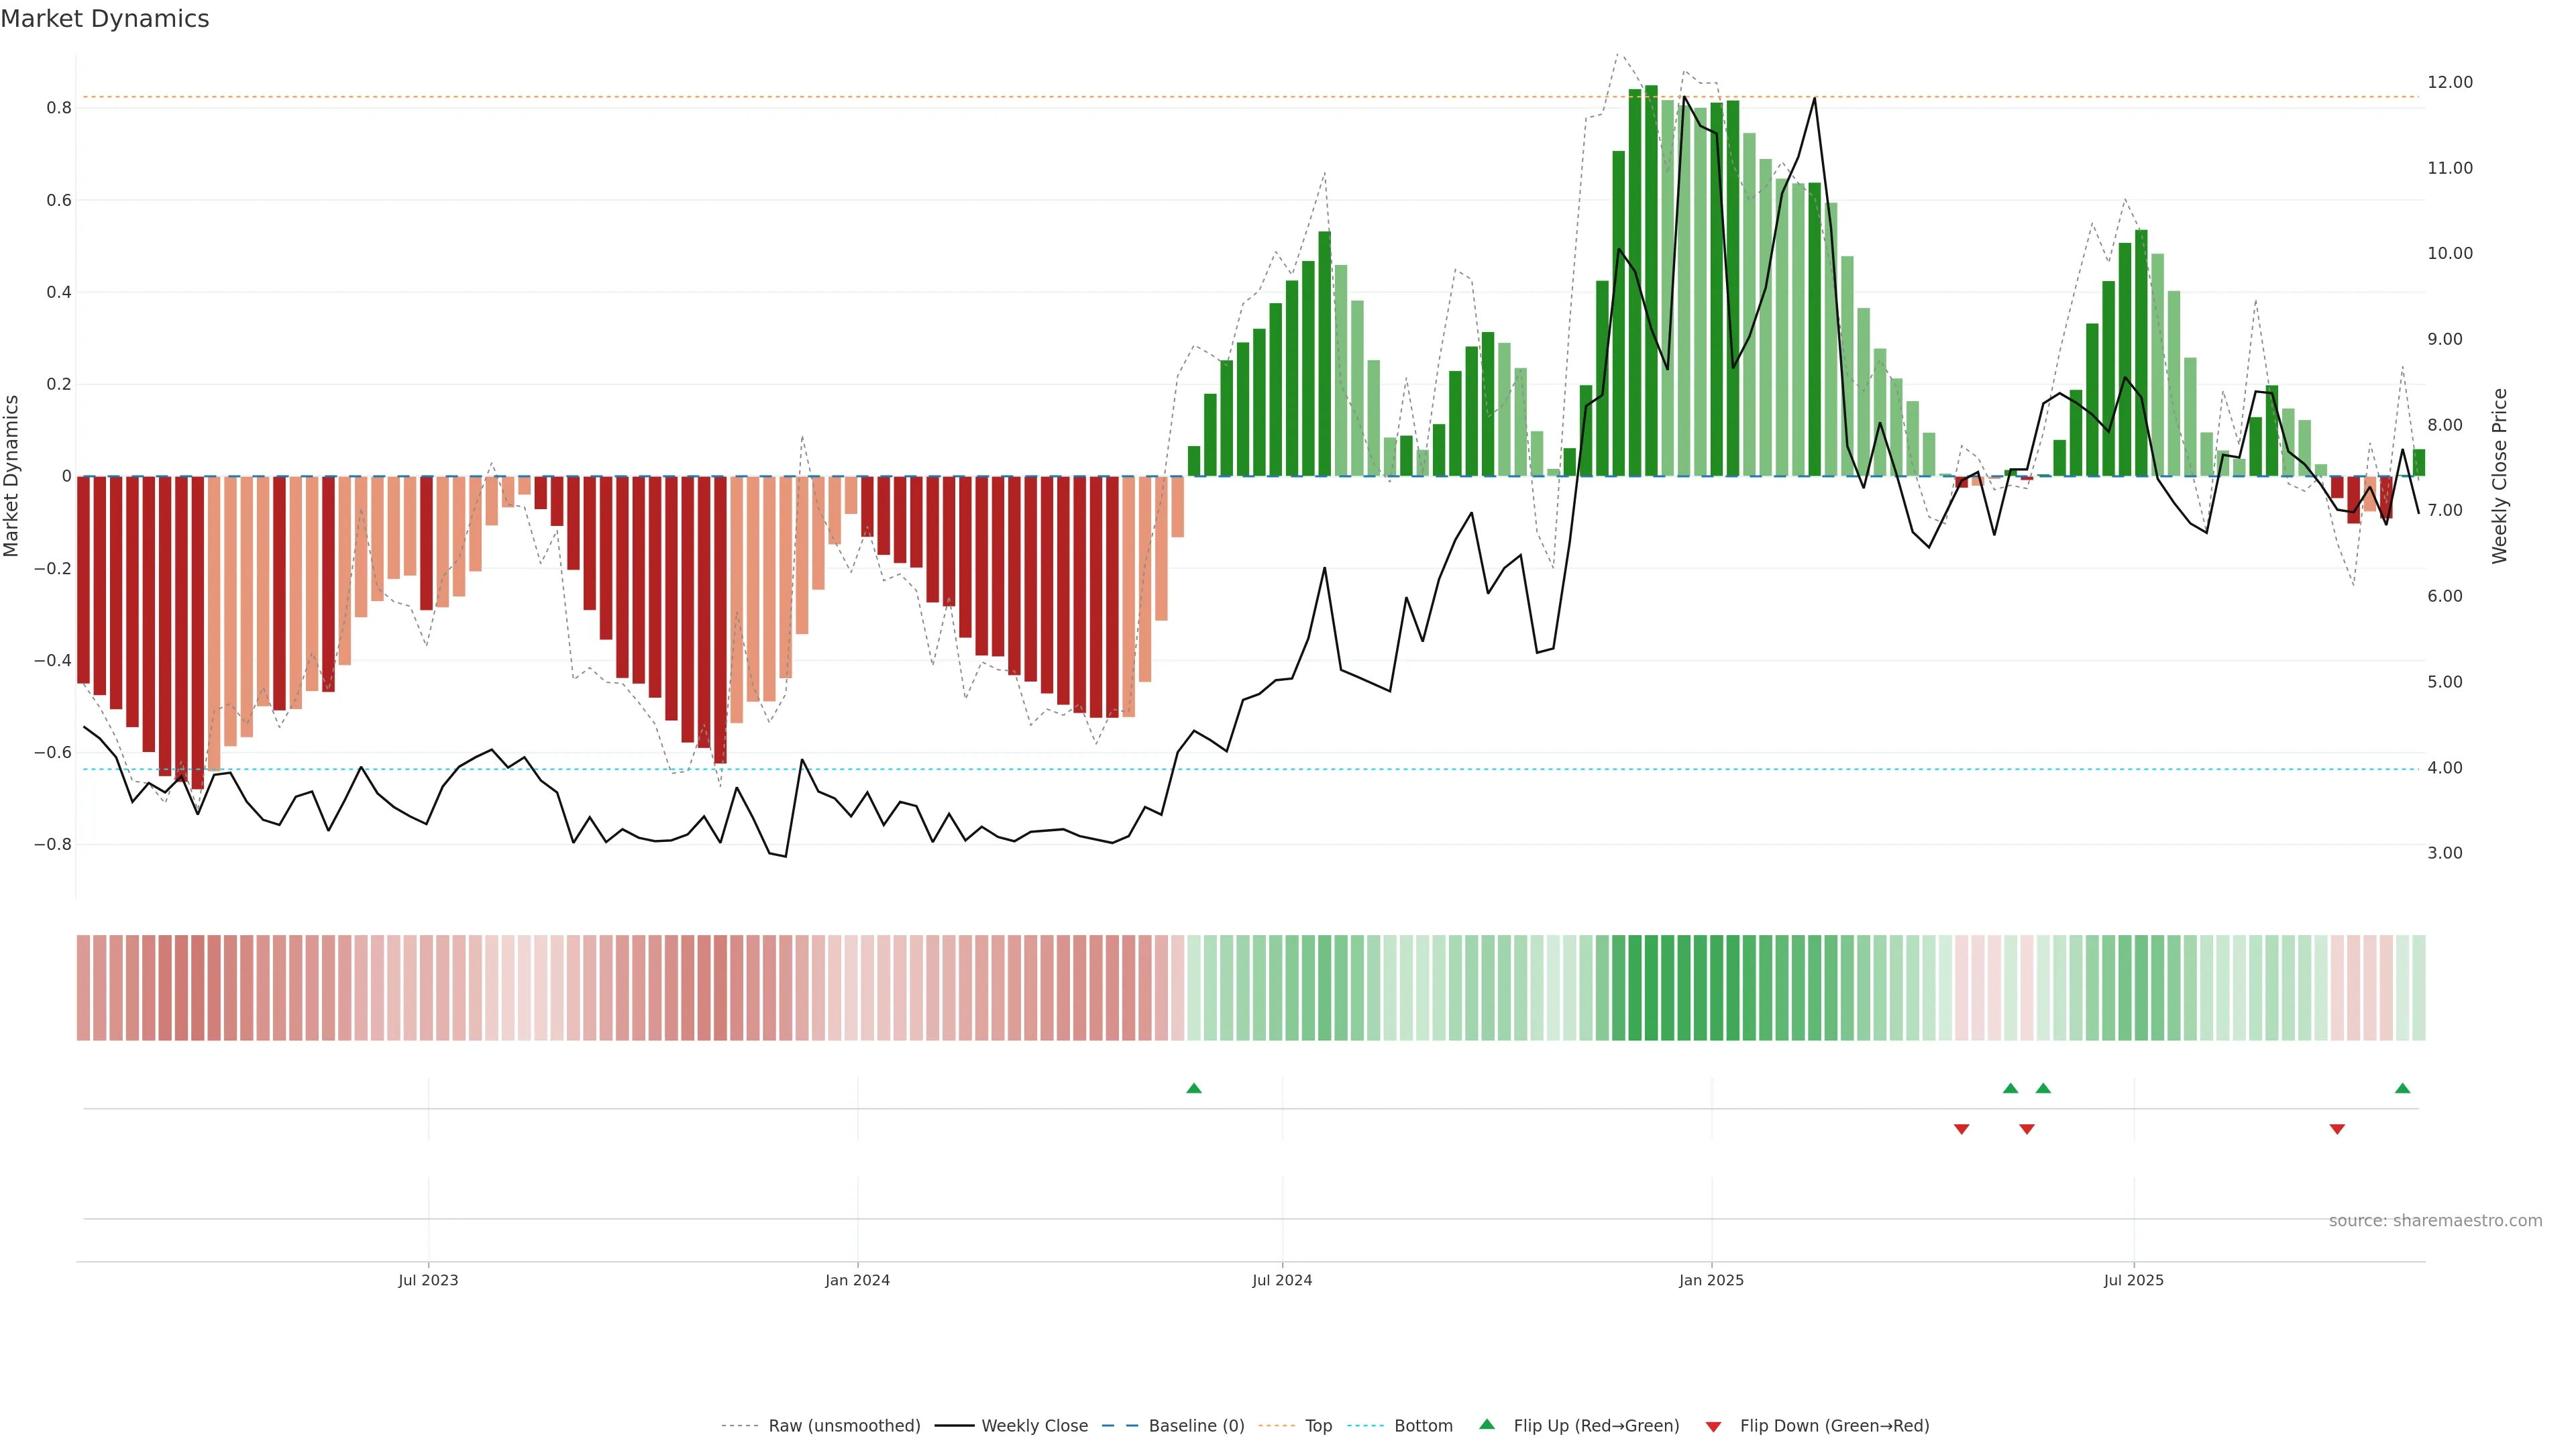Image resolution: width=2576 pixels, height=1449 pixels.
Task: Click the second red Flip Down triangle marker
Action: tap(2027, 1129)
